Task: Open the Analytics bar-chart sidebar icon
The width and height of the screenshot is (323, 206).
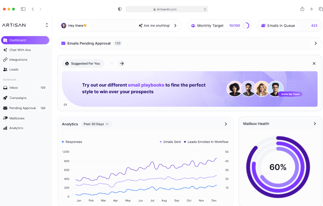Action: pyautogui.click(x=5, y=128)
